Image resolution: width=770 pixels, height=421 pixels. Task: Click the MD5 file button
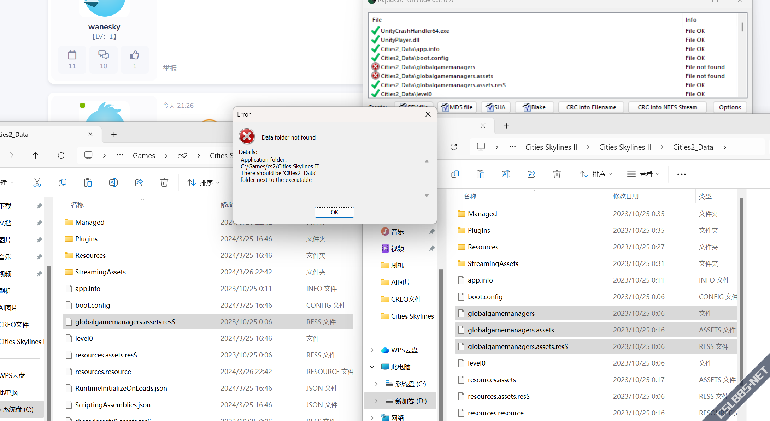tap(457, 107)
